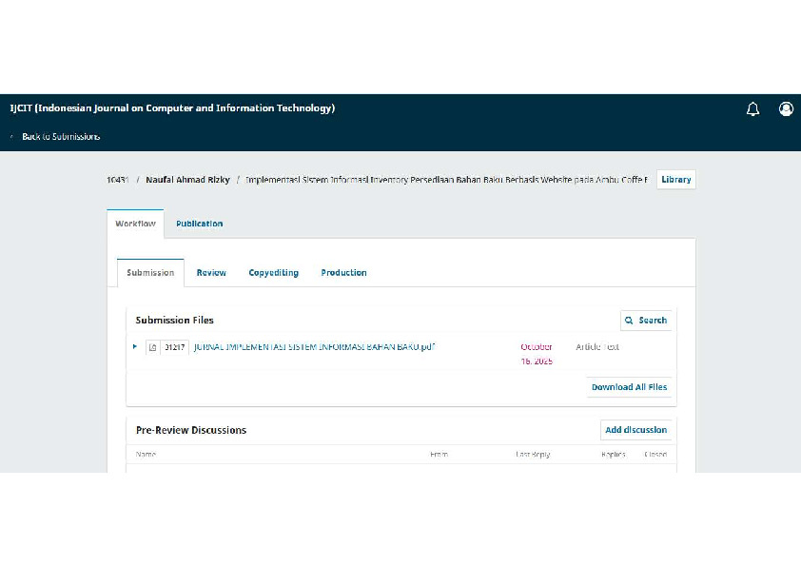Image resolution: width=801 pixels, height=566 pixels.
Task: Expand the submission file row arrow
Action: click(x=135, y=346)
